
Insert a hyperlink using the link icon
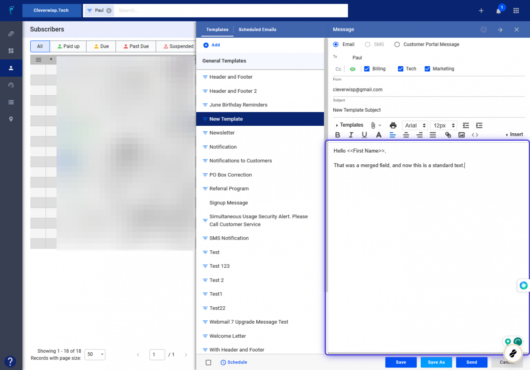coord(448,135)
